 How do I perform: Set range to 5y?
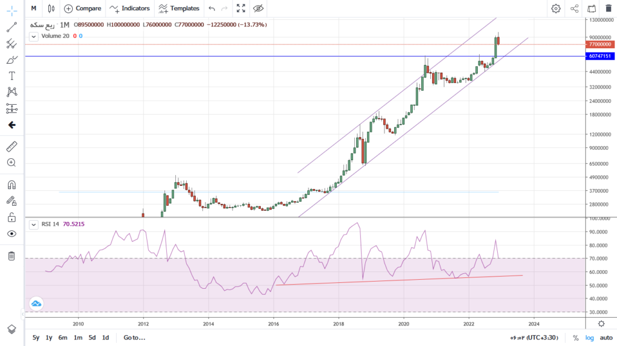pyautogui.click(x=36, y=338)
